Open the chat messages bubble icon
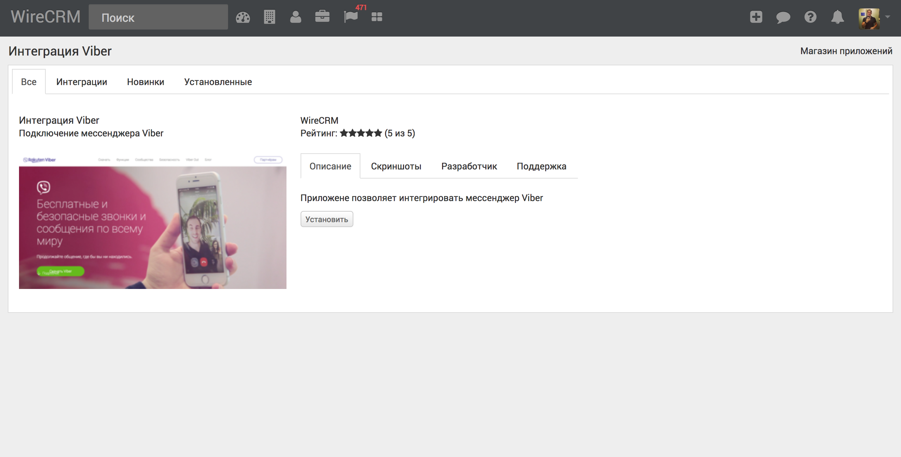 [783, 17]
